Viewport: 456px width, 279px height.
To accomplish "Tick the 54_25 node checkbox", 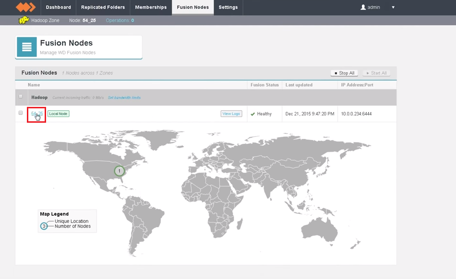I will point(21,113).
